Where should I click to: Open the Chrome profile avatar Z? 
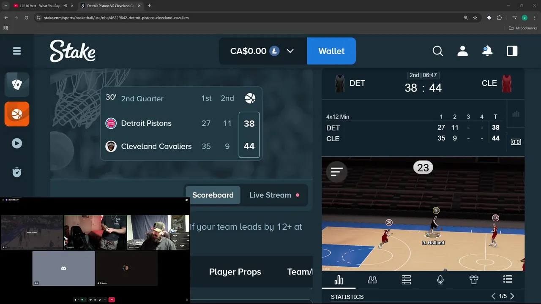pyautogui.click(x=525, y=18)
